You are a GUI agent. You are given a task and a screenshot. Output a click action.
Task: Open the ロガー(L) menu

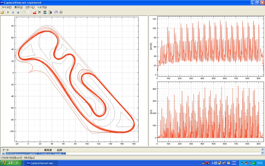pos(30,7)
